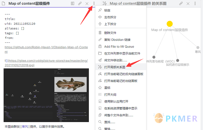Screen dimensions: 203x130
Task: Open the GitHub Obsidian-Map-of-Content link
Action: [46, 50]
